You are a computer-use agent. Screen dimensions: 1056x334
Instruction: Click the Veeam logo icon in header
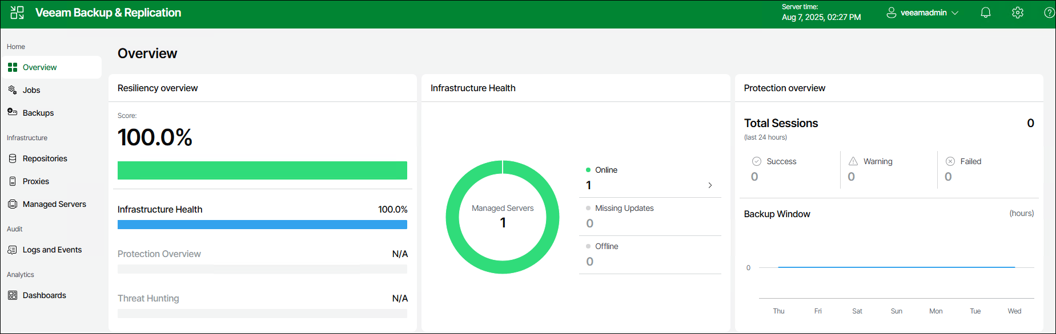[x=17, y=13]
